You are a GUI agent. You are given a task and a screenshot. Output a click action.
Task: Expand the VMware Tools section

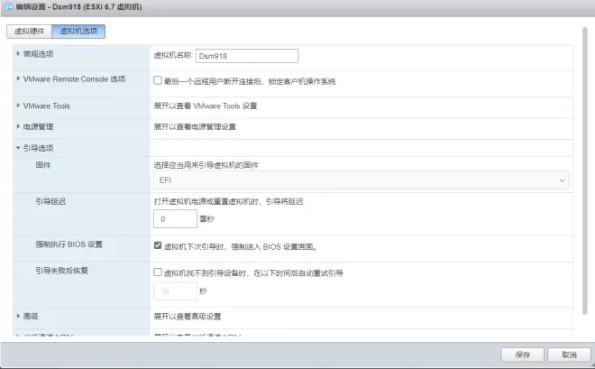click(18, 106)
